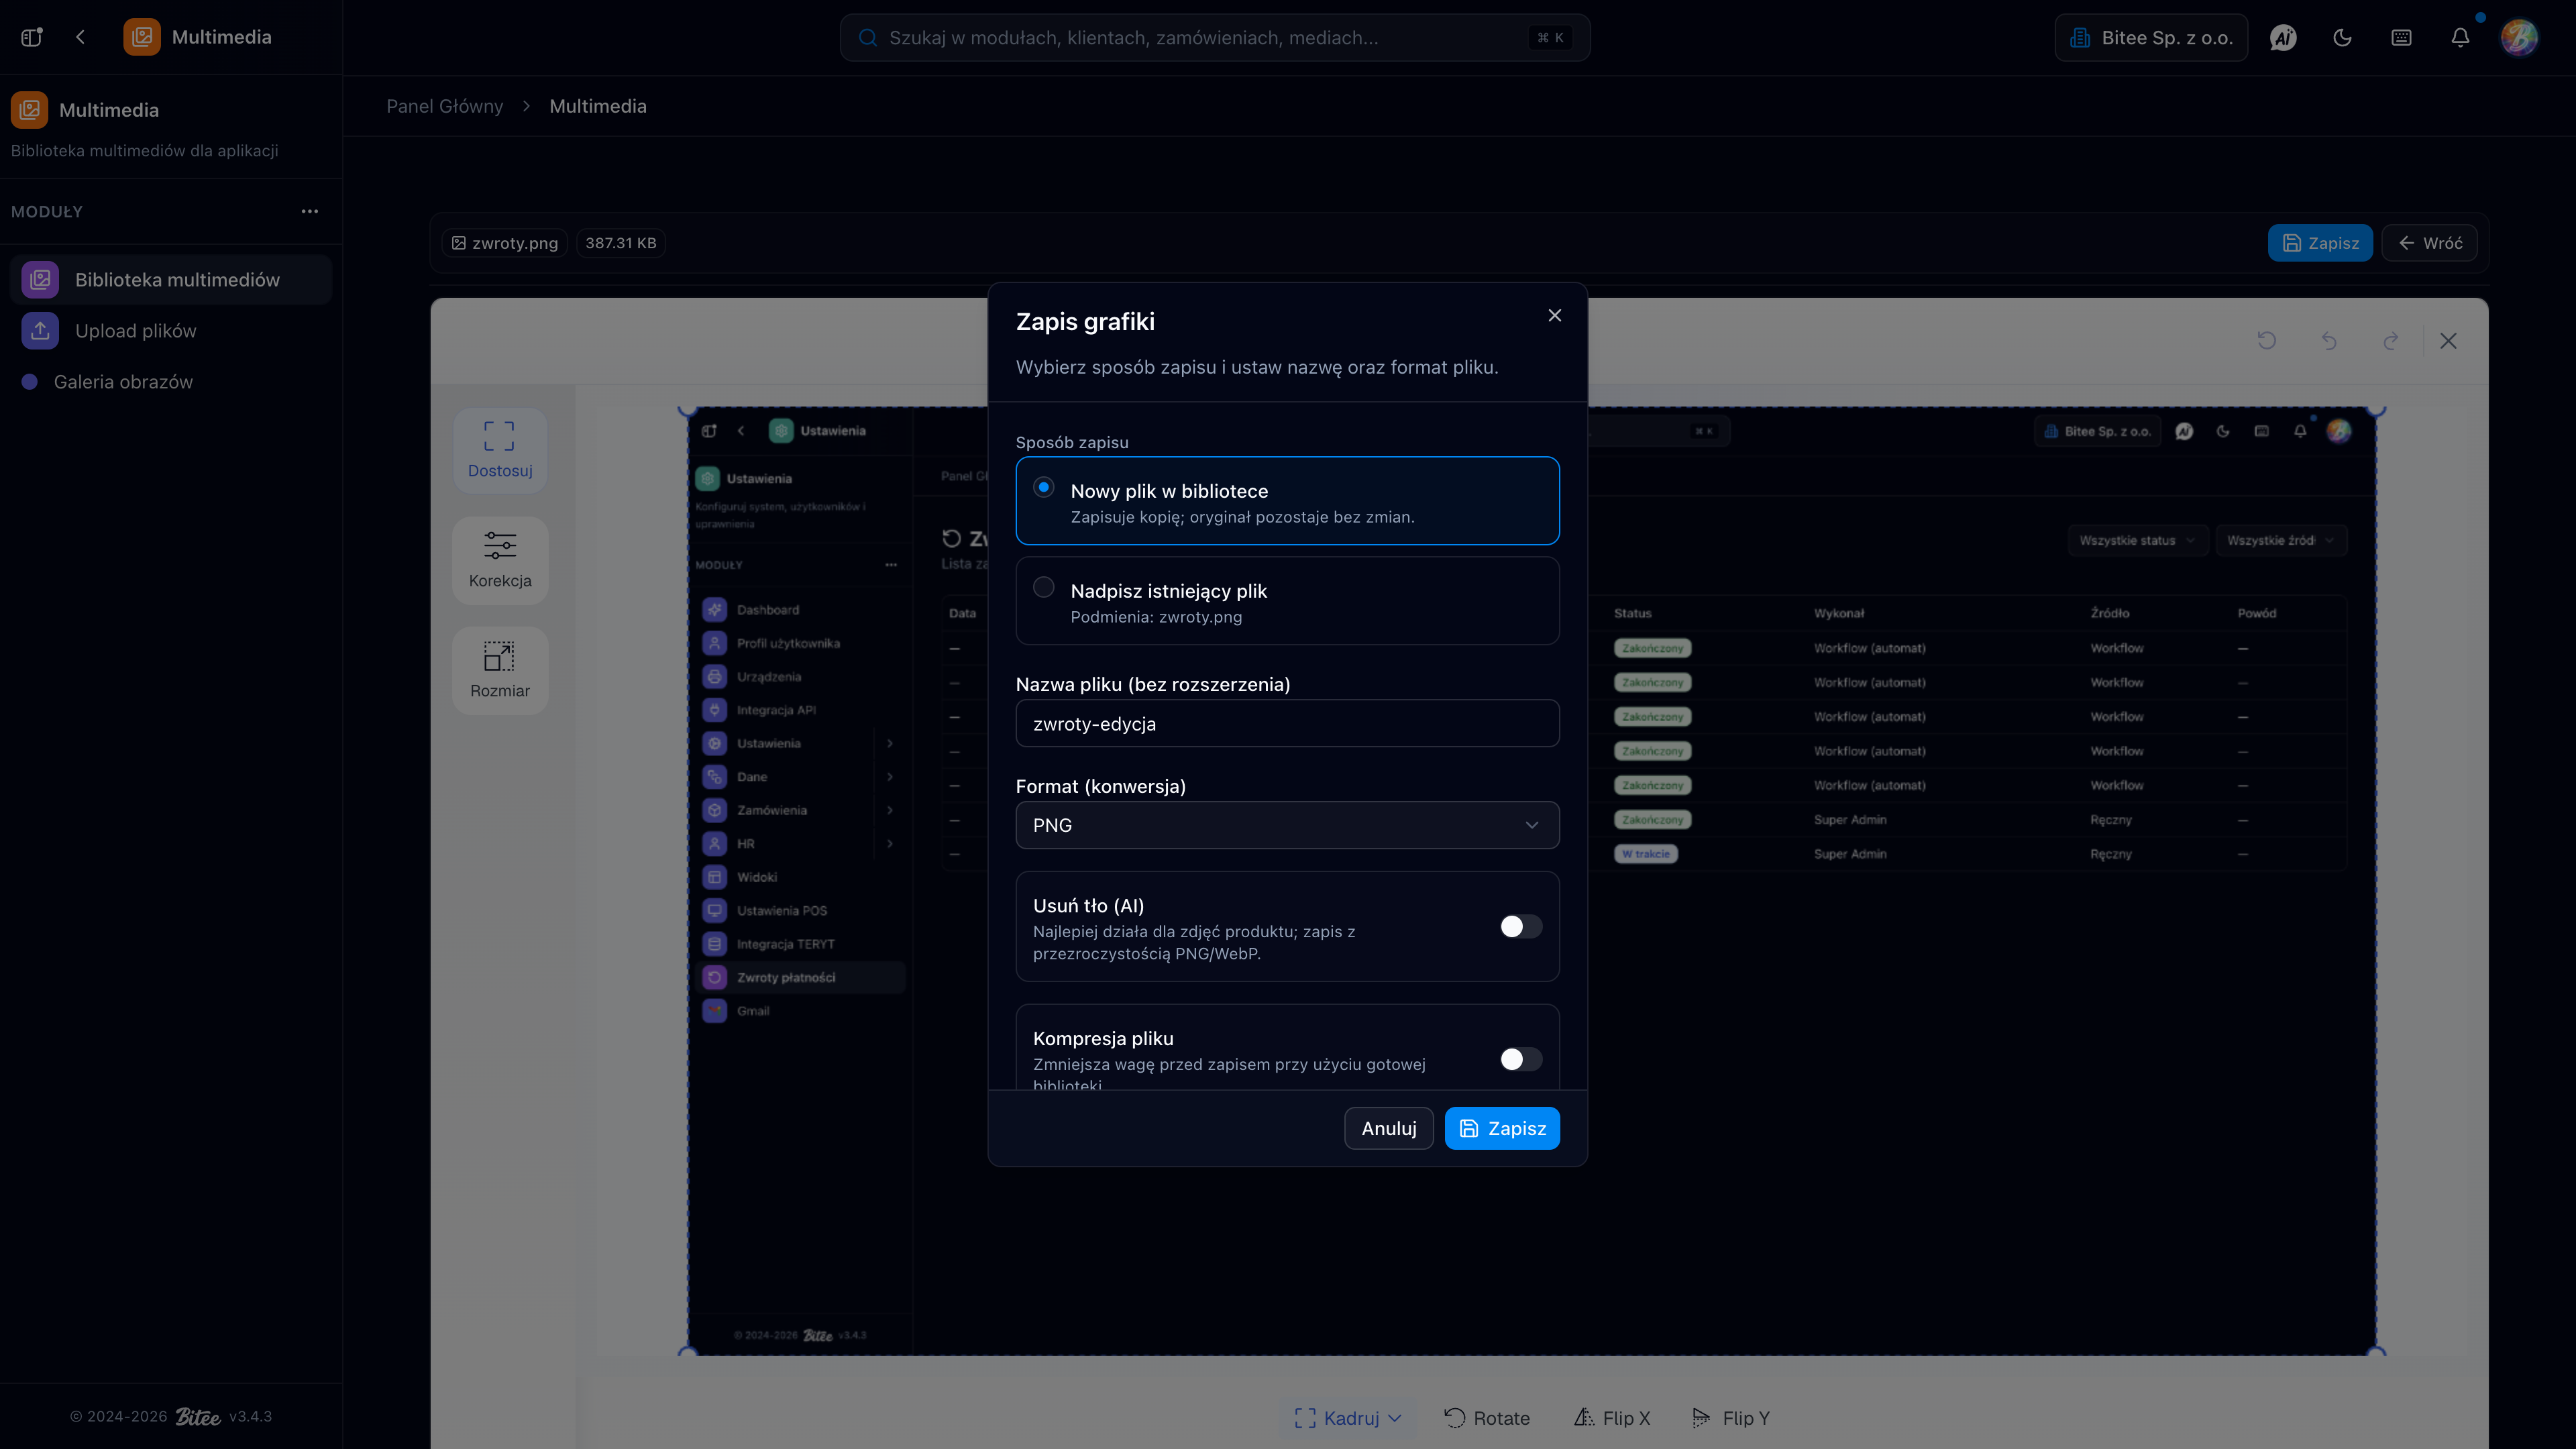This screenshot has height=1449, width=2576.
Task: Click the Sposób zapisu label
Action: [1072, 442]
